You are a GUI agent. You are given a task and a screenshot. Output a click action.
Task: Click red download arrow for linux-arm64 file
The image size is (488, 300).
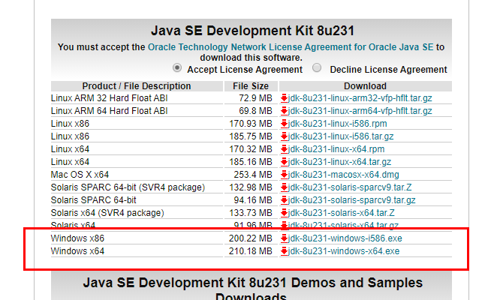tap(284, 111)
